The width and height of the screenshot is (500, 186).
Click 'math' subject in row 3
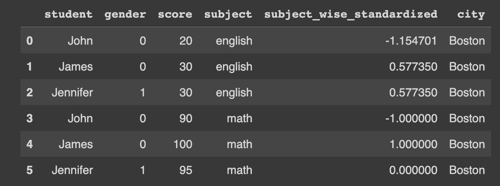[x=239, y=118]
